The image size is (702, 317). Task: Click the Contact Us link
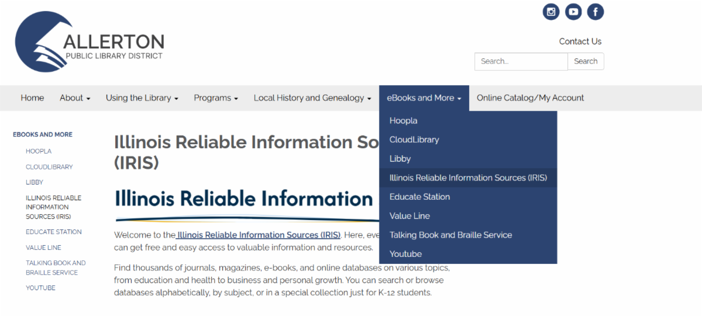(580, 41)
